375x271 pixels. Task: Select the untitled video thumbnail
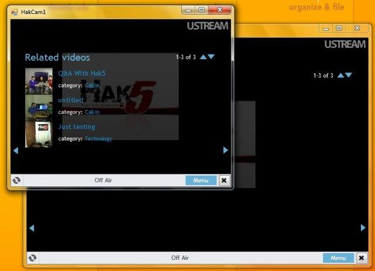[39, 108]
